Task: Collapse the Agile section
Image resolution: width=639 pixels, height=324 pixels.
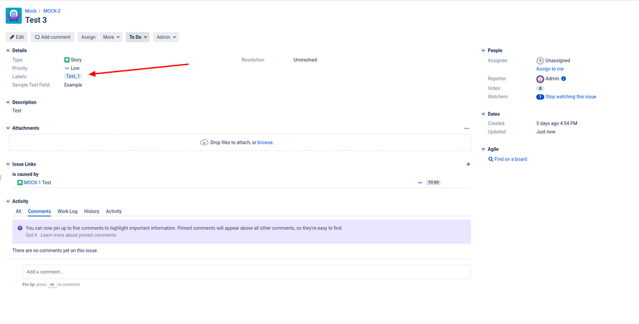Action: (484, 149)
